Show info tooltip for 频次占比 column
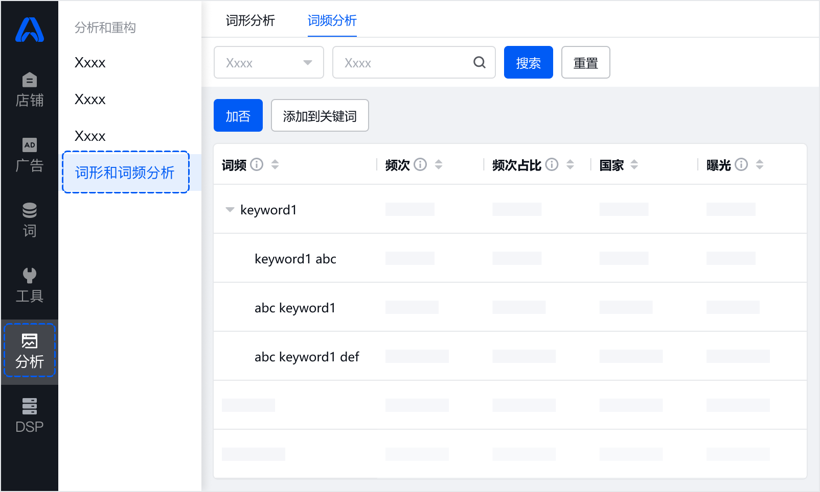 552,164
